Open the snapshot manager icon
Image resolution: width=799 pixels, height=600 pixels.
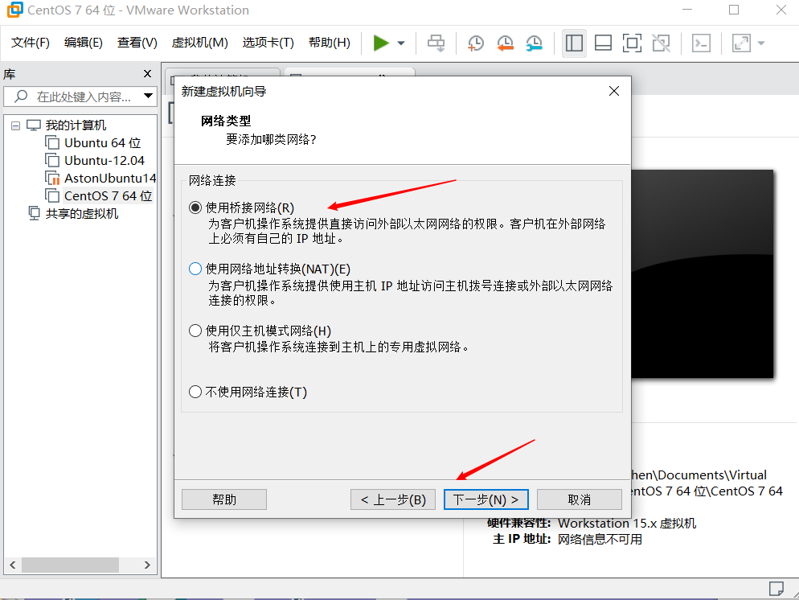(x=534, y=43)
